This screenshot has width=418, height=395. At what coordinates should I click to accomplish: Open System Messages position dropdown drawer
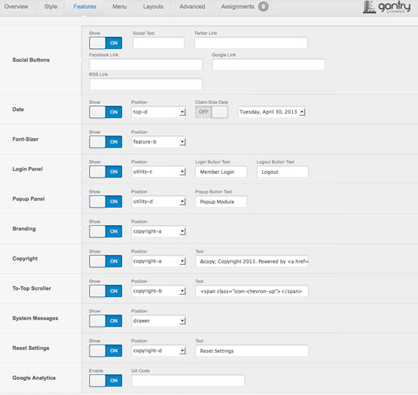(x=159, y=321)
